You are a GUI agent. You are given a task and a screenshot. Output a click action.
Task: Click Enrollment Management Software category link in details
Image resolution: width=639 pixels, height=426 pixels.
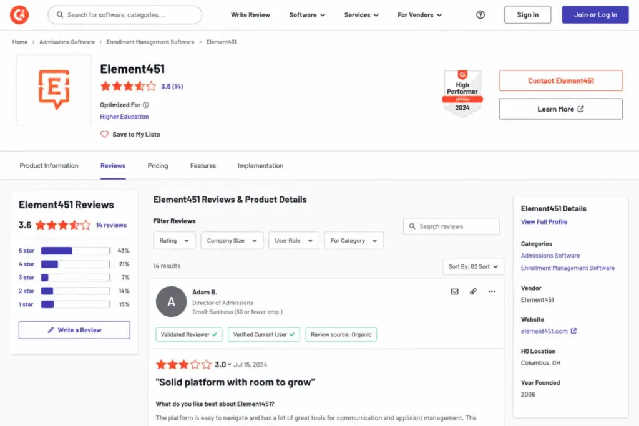(568, 268)
